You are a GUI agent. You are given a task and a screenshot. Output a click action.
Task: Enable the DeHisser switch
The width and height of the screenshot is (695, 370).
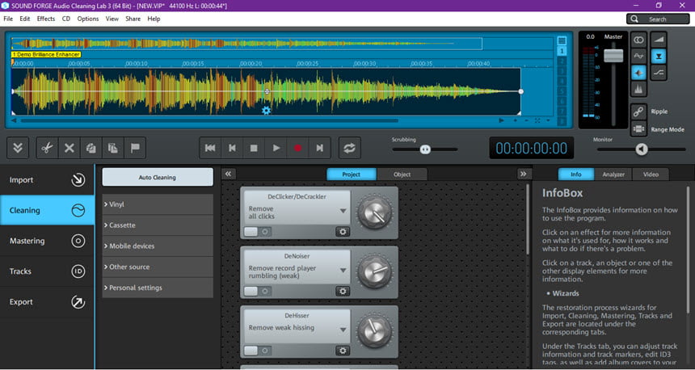(x=258, y=351)
